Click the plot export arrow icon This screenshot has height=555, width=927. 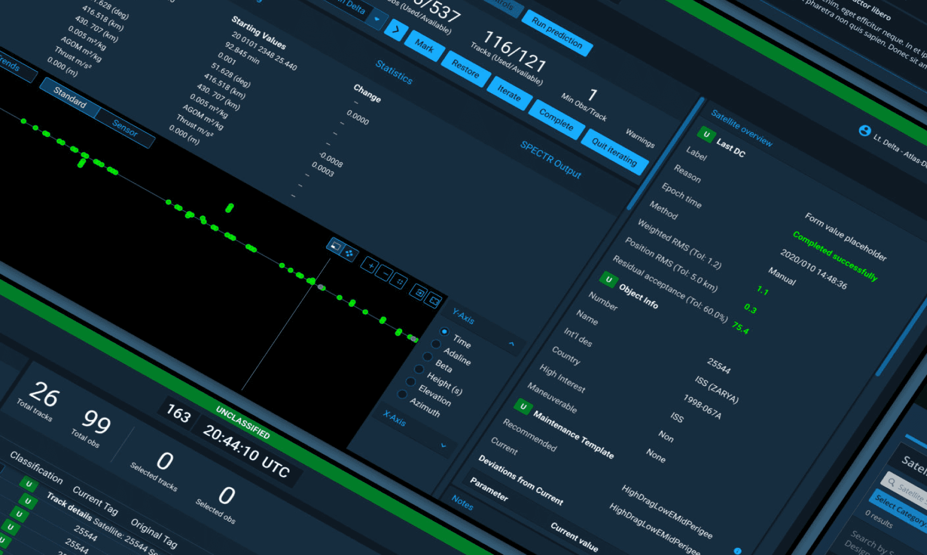point(418,292)
